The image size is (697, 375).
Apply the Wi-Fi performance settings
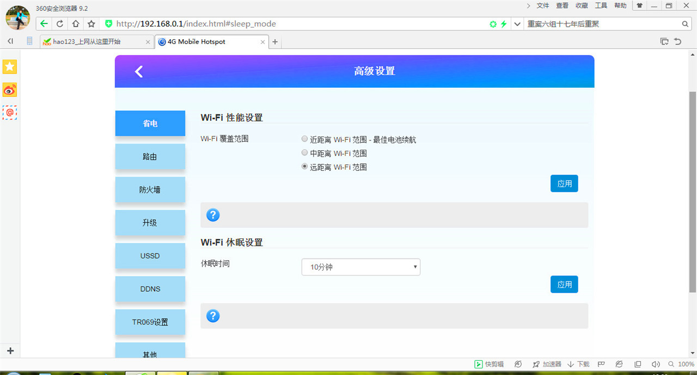coord(564,183)
